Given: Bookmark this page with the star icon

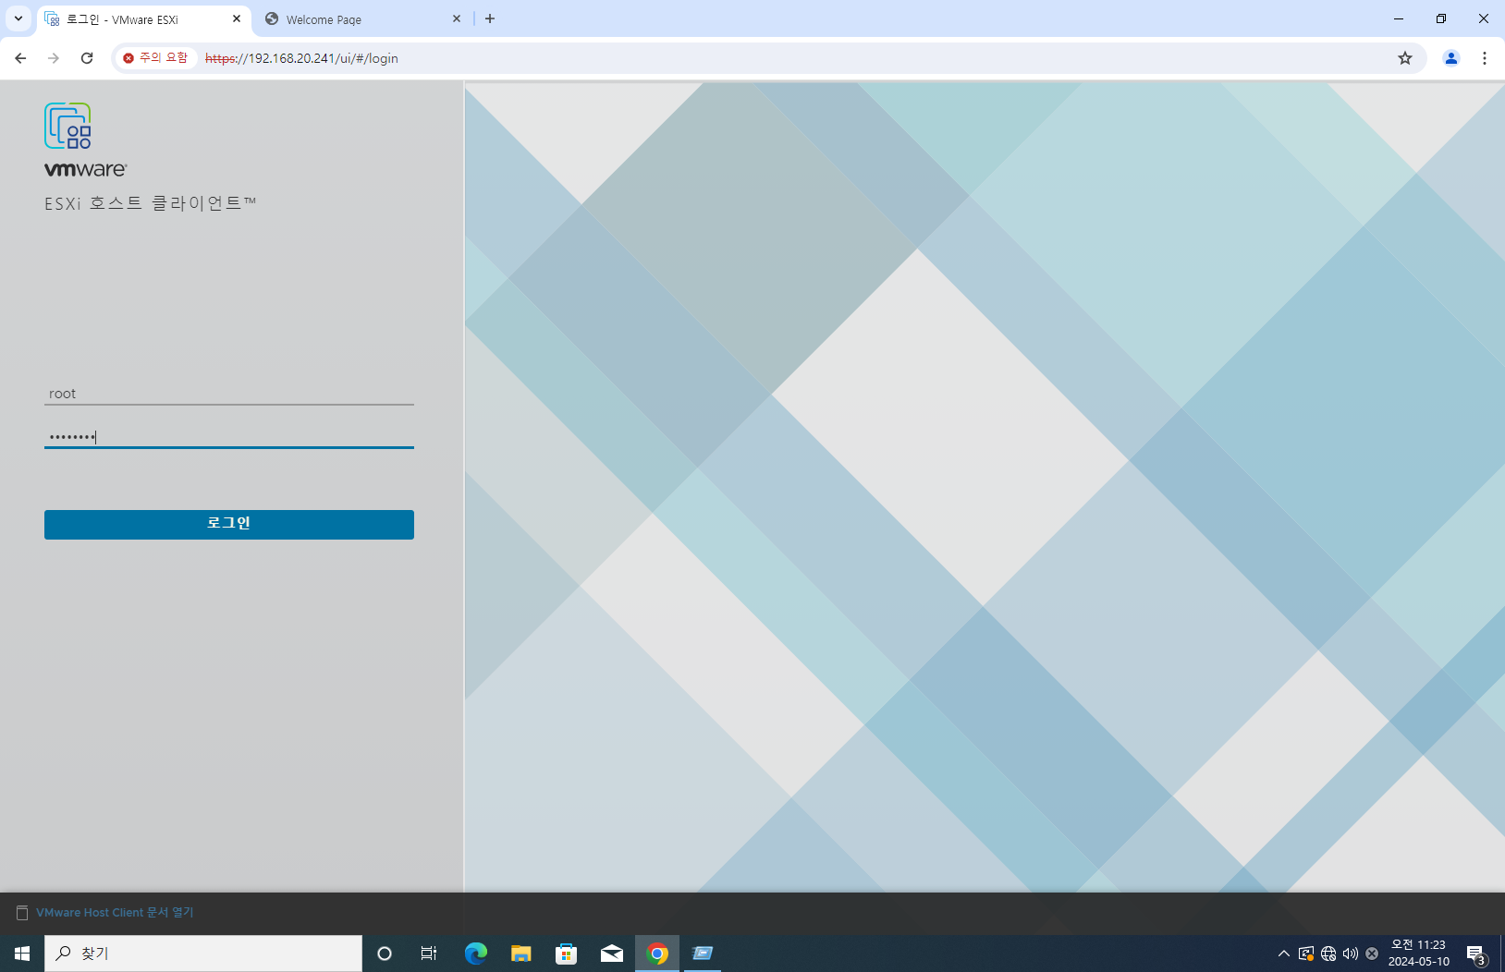Looking at the screenshot, I should (1405, 58).
